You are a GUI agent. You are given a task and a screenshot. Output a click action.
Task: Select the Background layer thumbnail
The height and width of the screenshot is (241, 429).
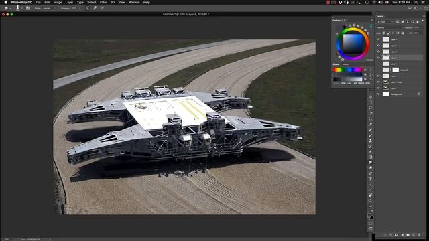point(385,94)
